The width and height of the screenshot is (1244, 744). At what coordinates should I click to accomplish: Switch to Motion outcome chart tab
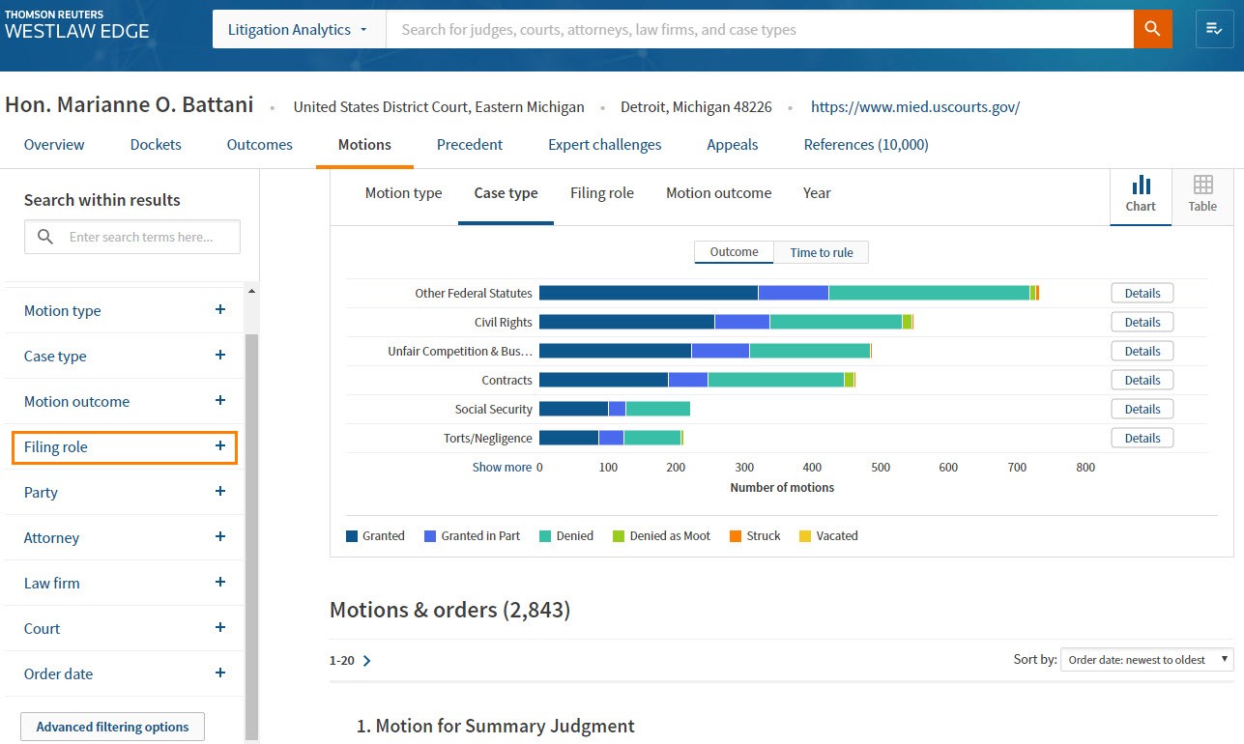(718, 193)
